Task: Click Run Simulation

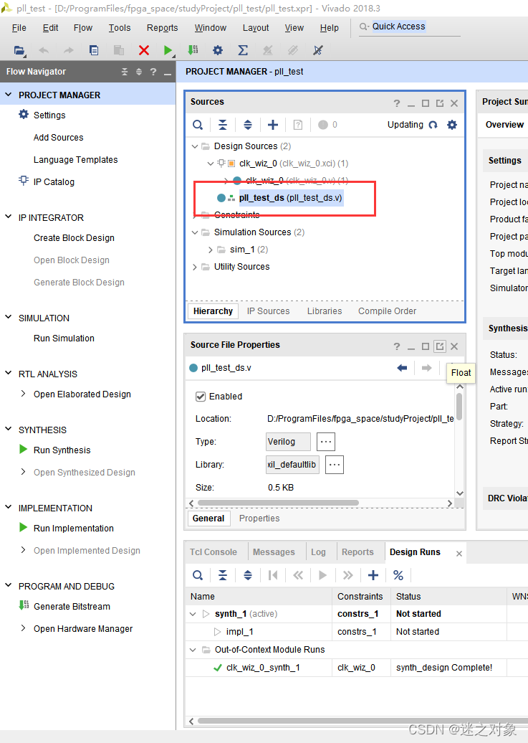Action: pos(64,339)
